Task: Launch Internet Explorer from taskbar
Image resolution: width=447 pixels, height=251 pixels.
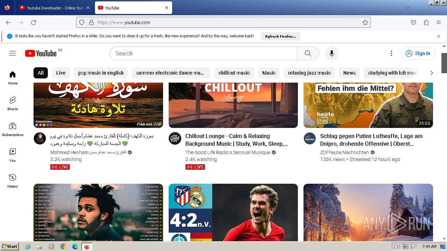Action: coord(28,246)
